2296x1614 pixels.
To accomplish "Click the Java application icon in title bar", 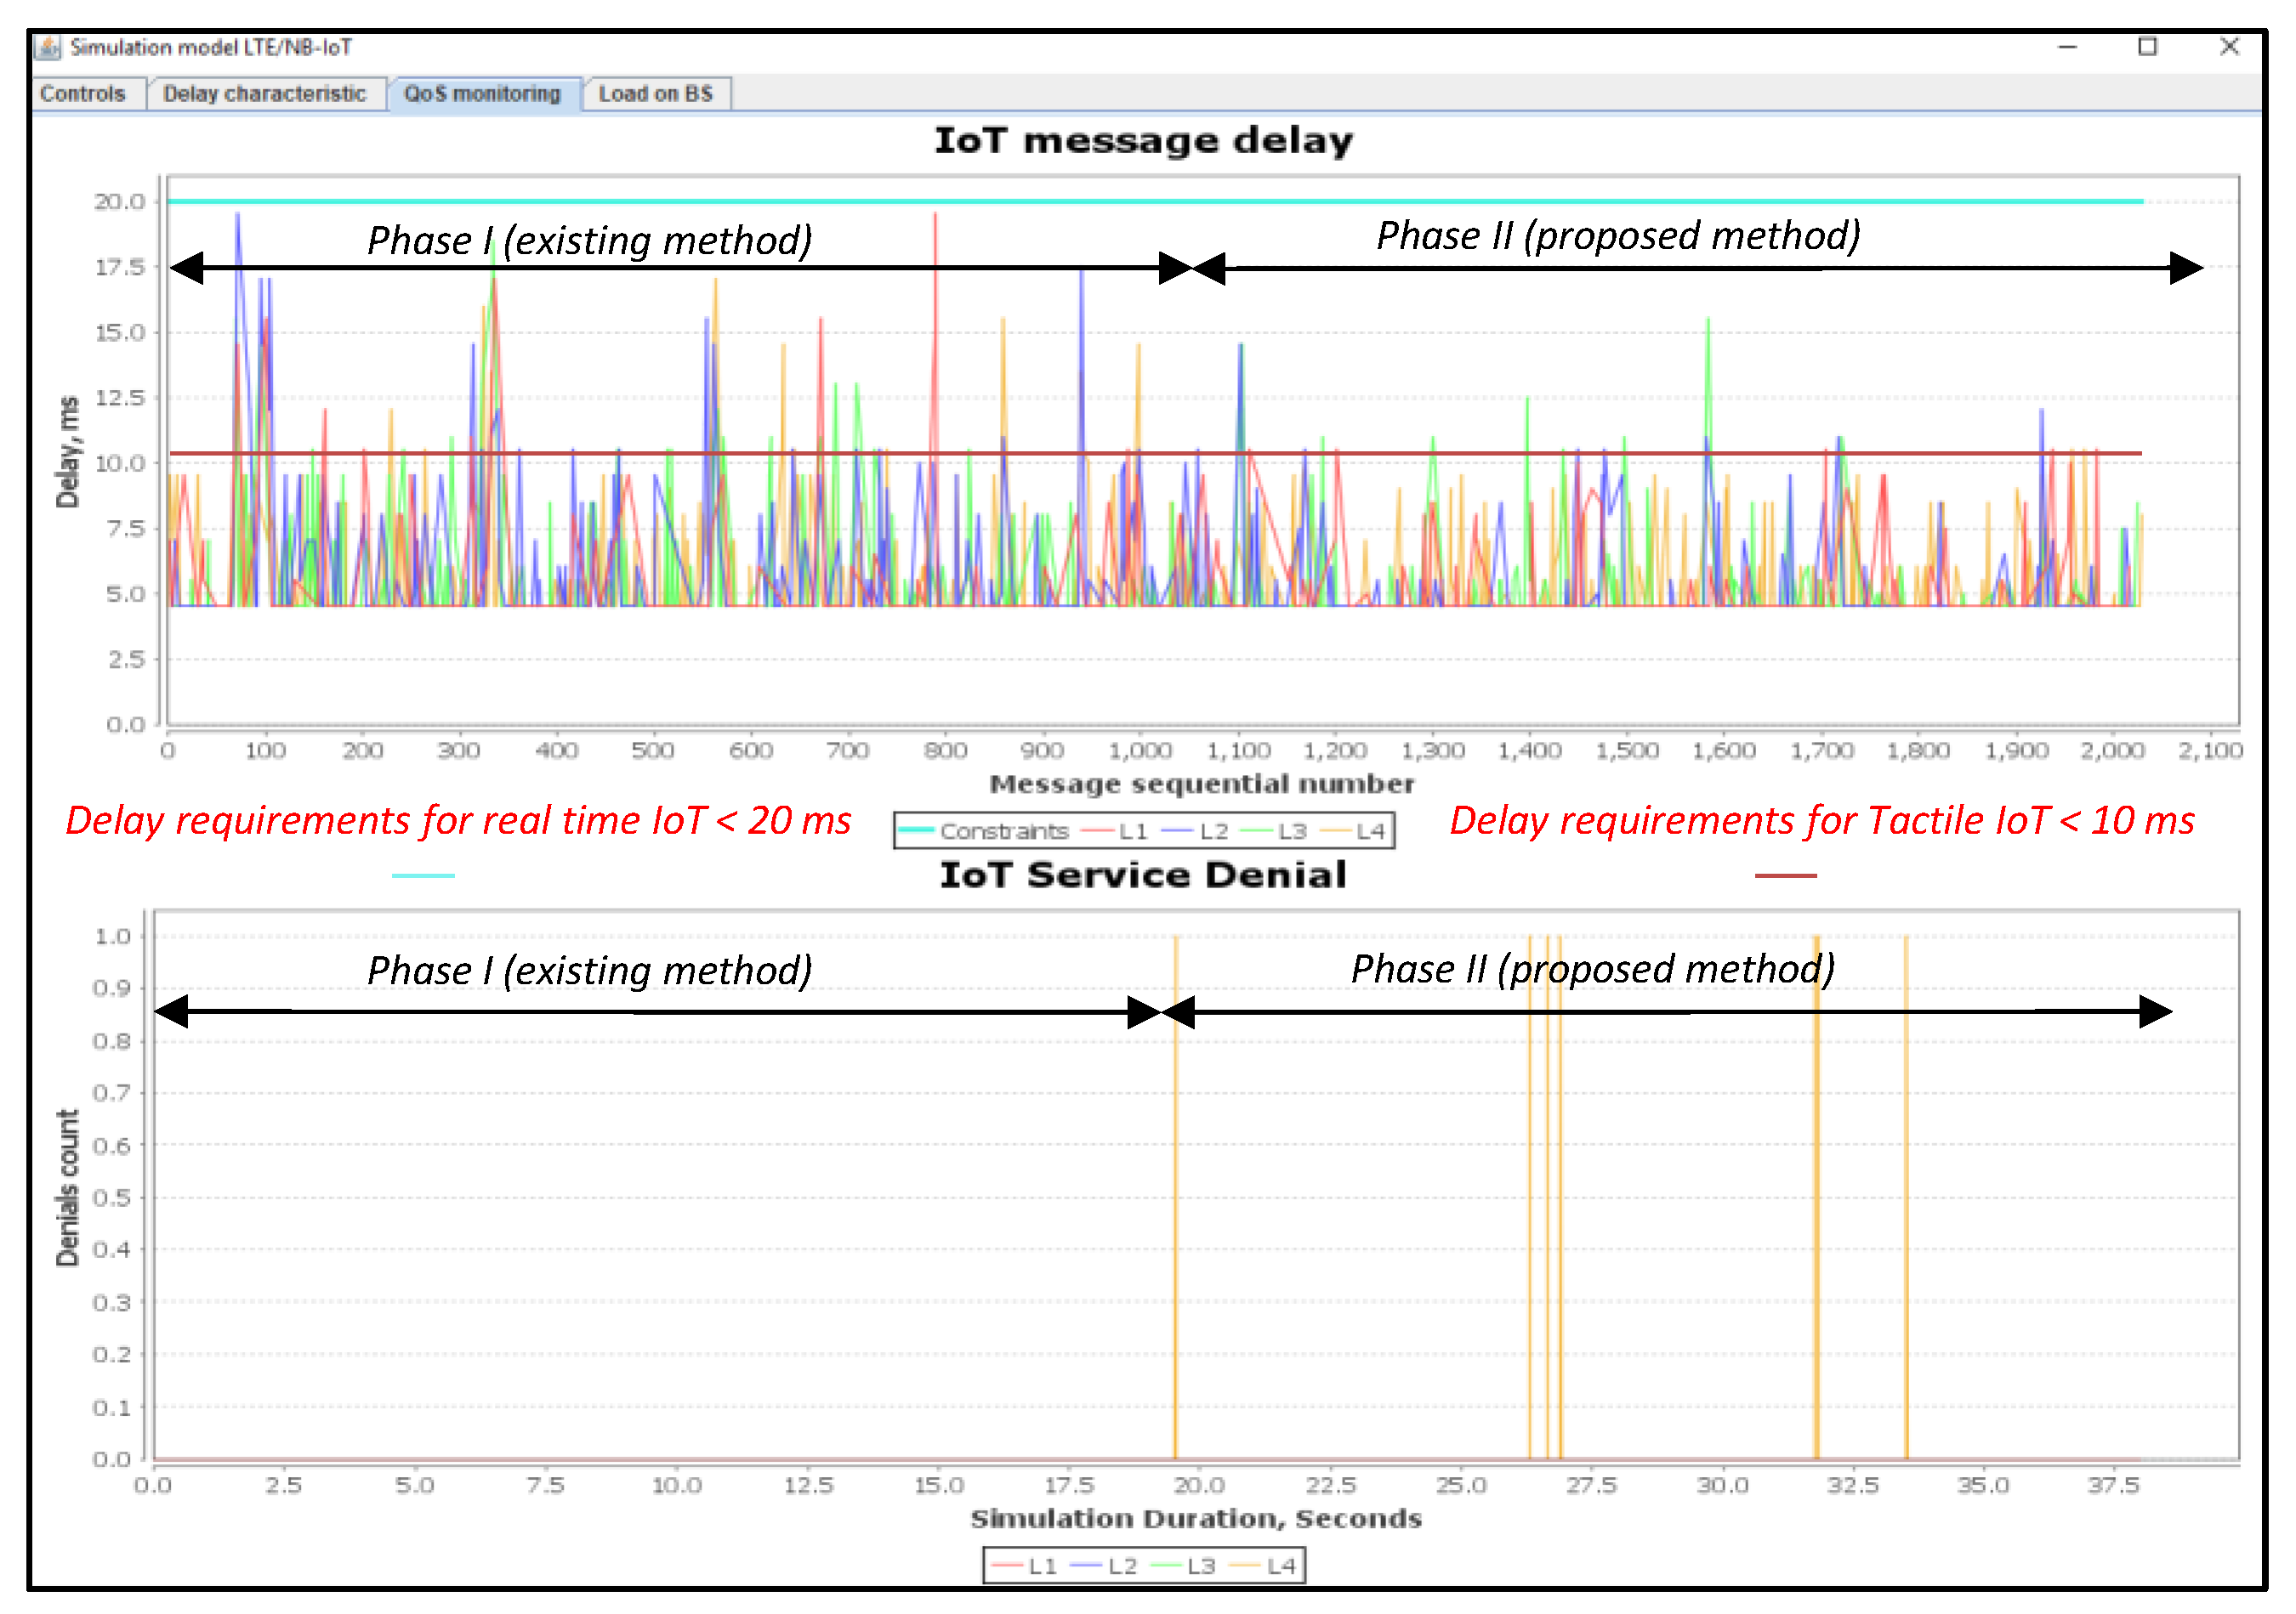I will click(x=48, y=47).
